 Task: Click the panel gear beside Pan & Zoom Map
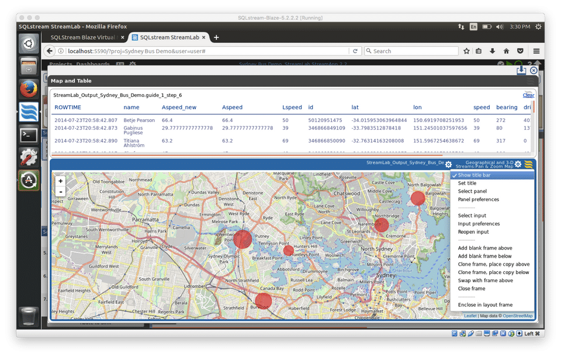coord(518,164)
